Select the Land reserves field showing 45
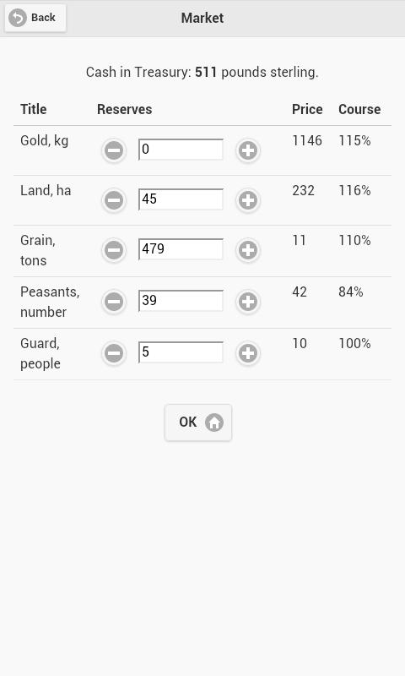Image resolution: width=405 pixels, height=676 pixels. (x=181, y=199)
